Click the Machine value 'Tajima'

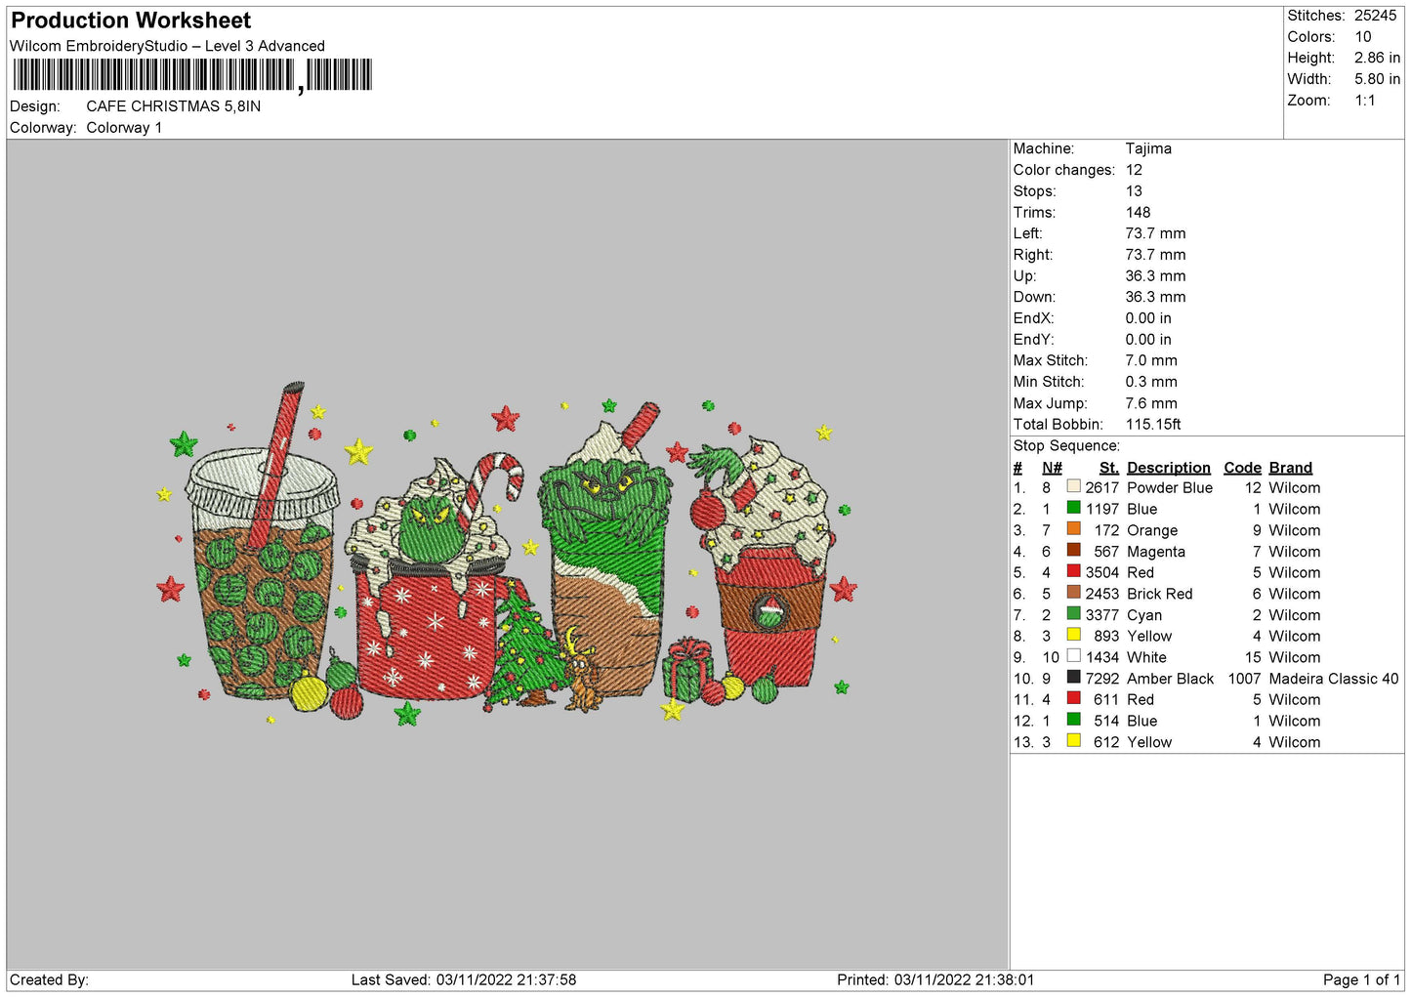pyautogui.click(x=1148, y=148)
